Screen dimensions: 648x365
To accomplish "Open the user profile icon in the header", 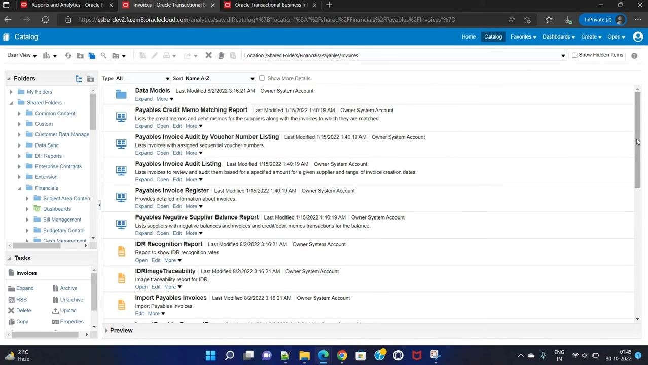I will click(x=638, y=36).
